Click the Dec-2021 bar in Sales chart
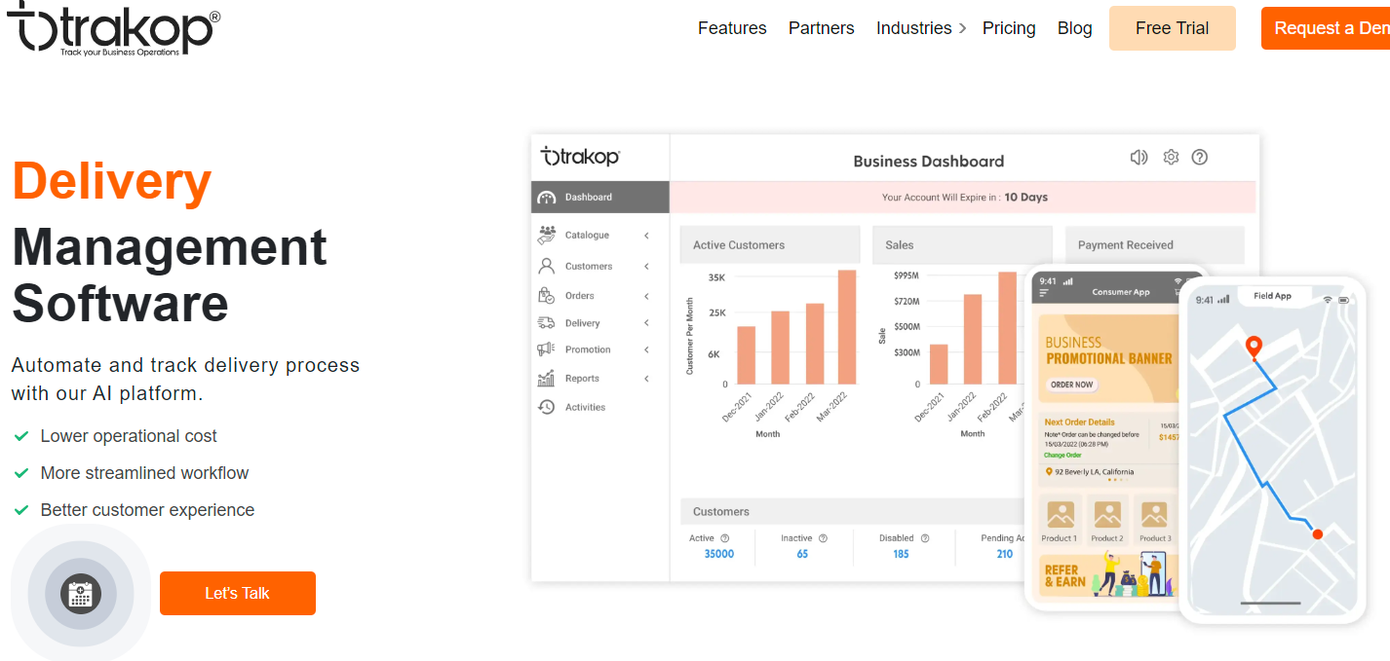Image resolution: width=1390 pixels, height=661 pixels. [939, 364]
